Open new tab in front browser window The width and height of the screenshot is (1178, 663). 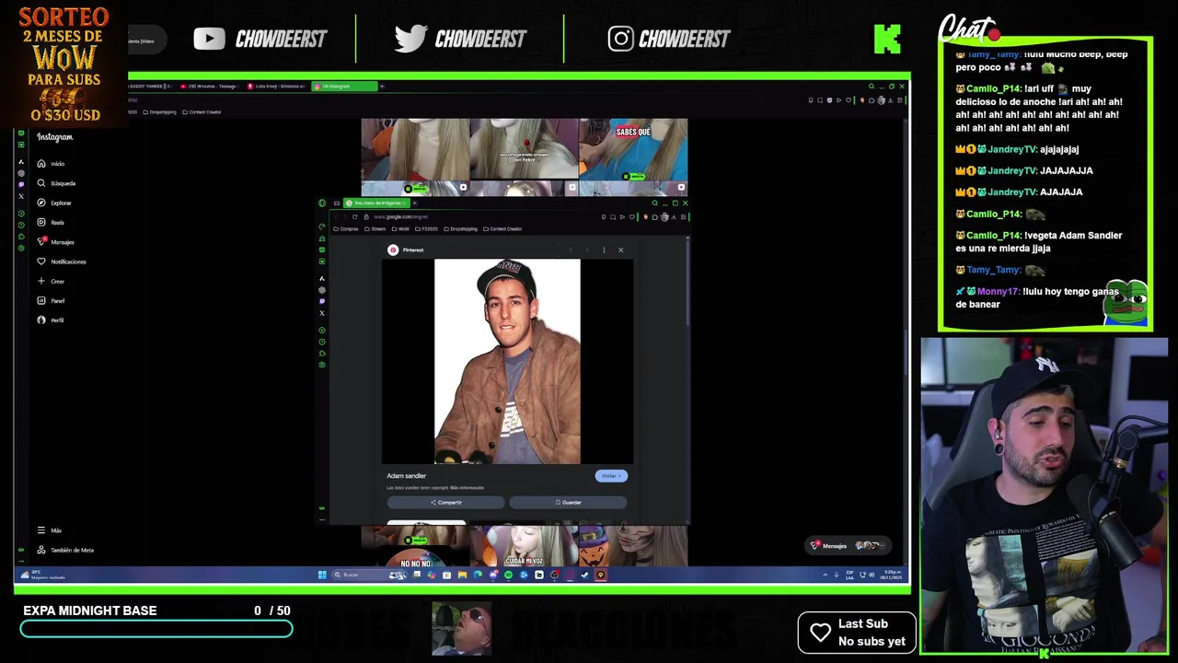click(x=414, y=203)
